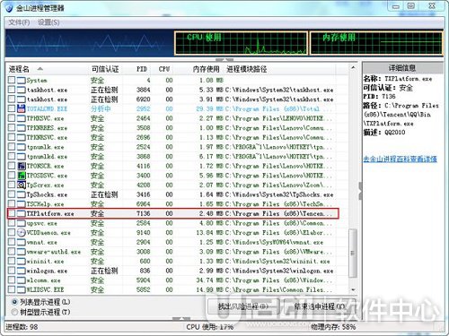The height and width of the screenshot is (336, 449).
Task: Open 去金山进程百科查看详情 link
Action: (x=400, y=159)
